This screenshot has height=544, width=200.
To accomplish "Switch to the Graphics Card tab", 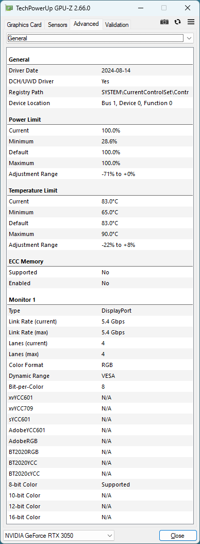I will click(24, 25).
